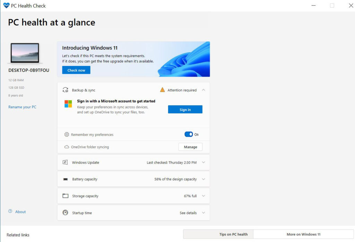Click Check now for Windows 11 requirements

click(76, 70)
